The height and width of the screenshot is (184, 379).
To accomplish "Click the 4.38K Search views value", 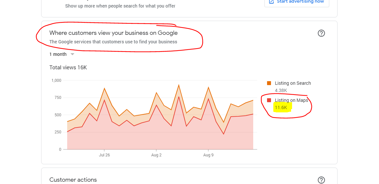I will point(281,90).
